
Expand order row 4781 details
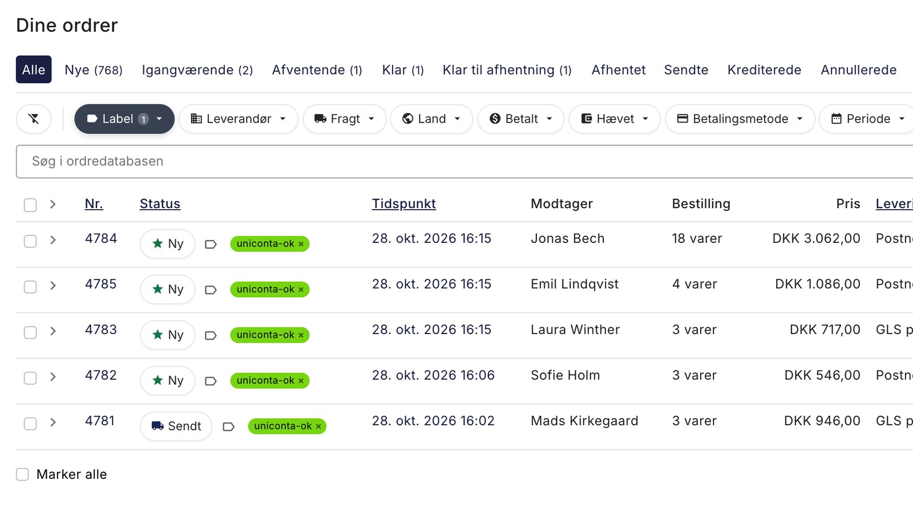click(x=52, y=422)
